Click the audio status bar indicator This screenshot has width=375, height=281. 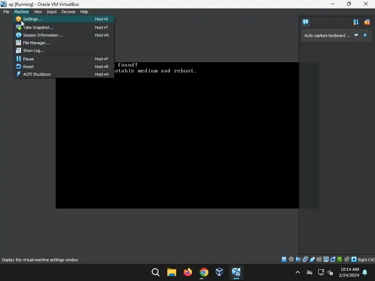point(298,259)
